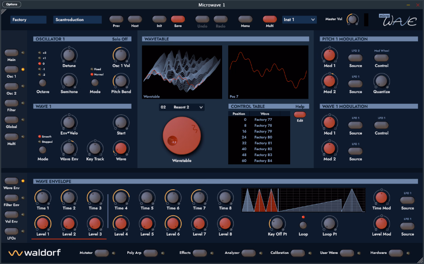
Task: Click the Factory bank field
Action: [x=28, y=20]
